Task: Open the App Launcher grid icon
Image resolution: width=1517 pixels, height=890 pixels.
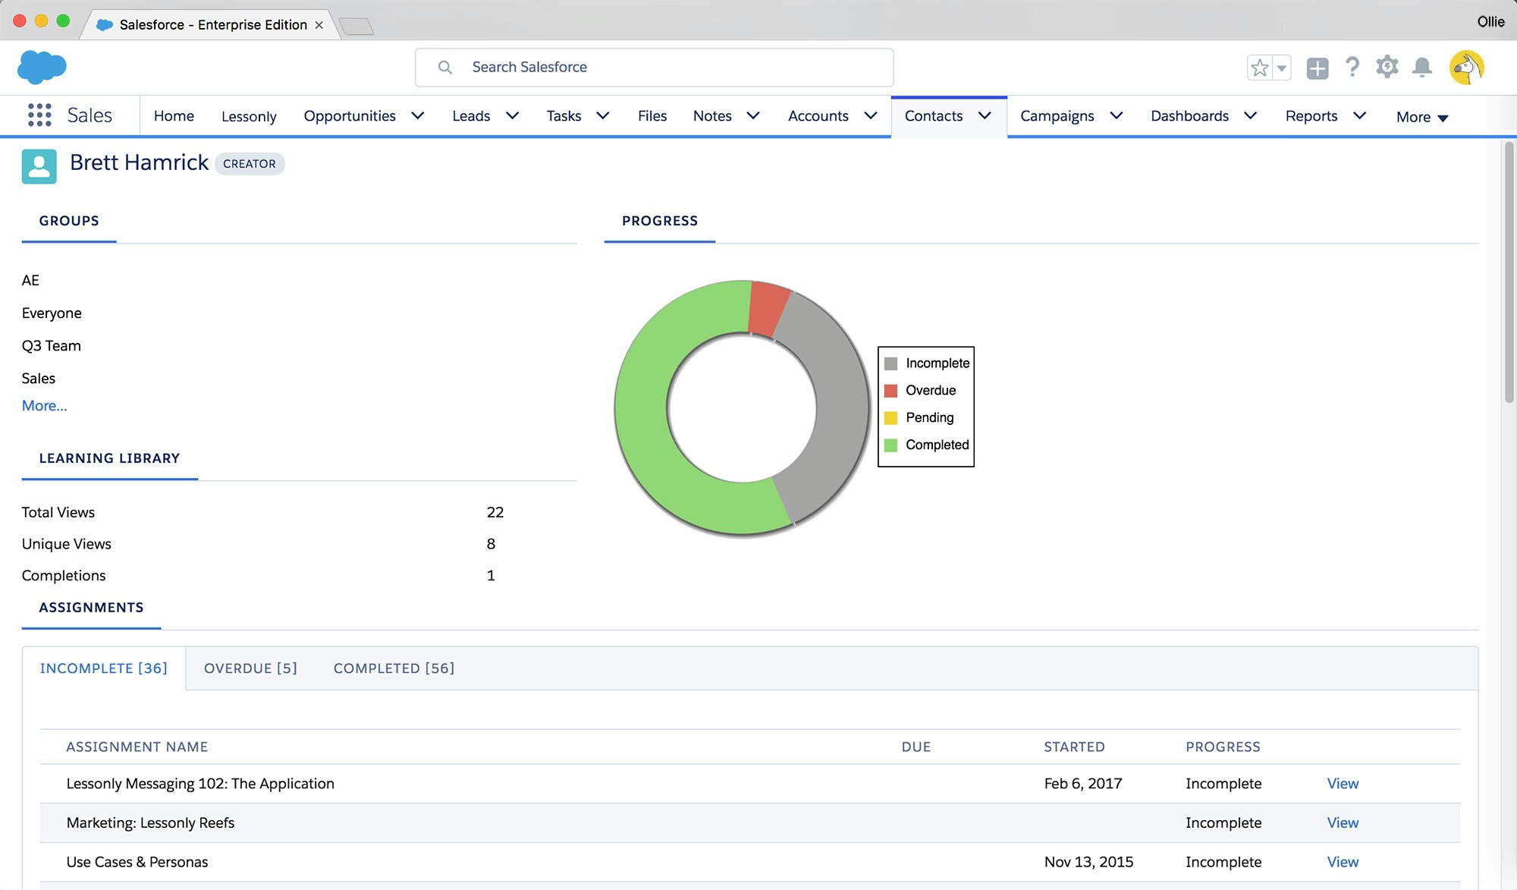Action: [39, 115]
